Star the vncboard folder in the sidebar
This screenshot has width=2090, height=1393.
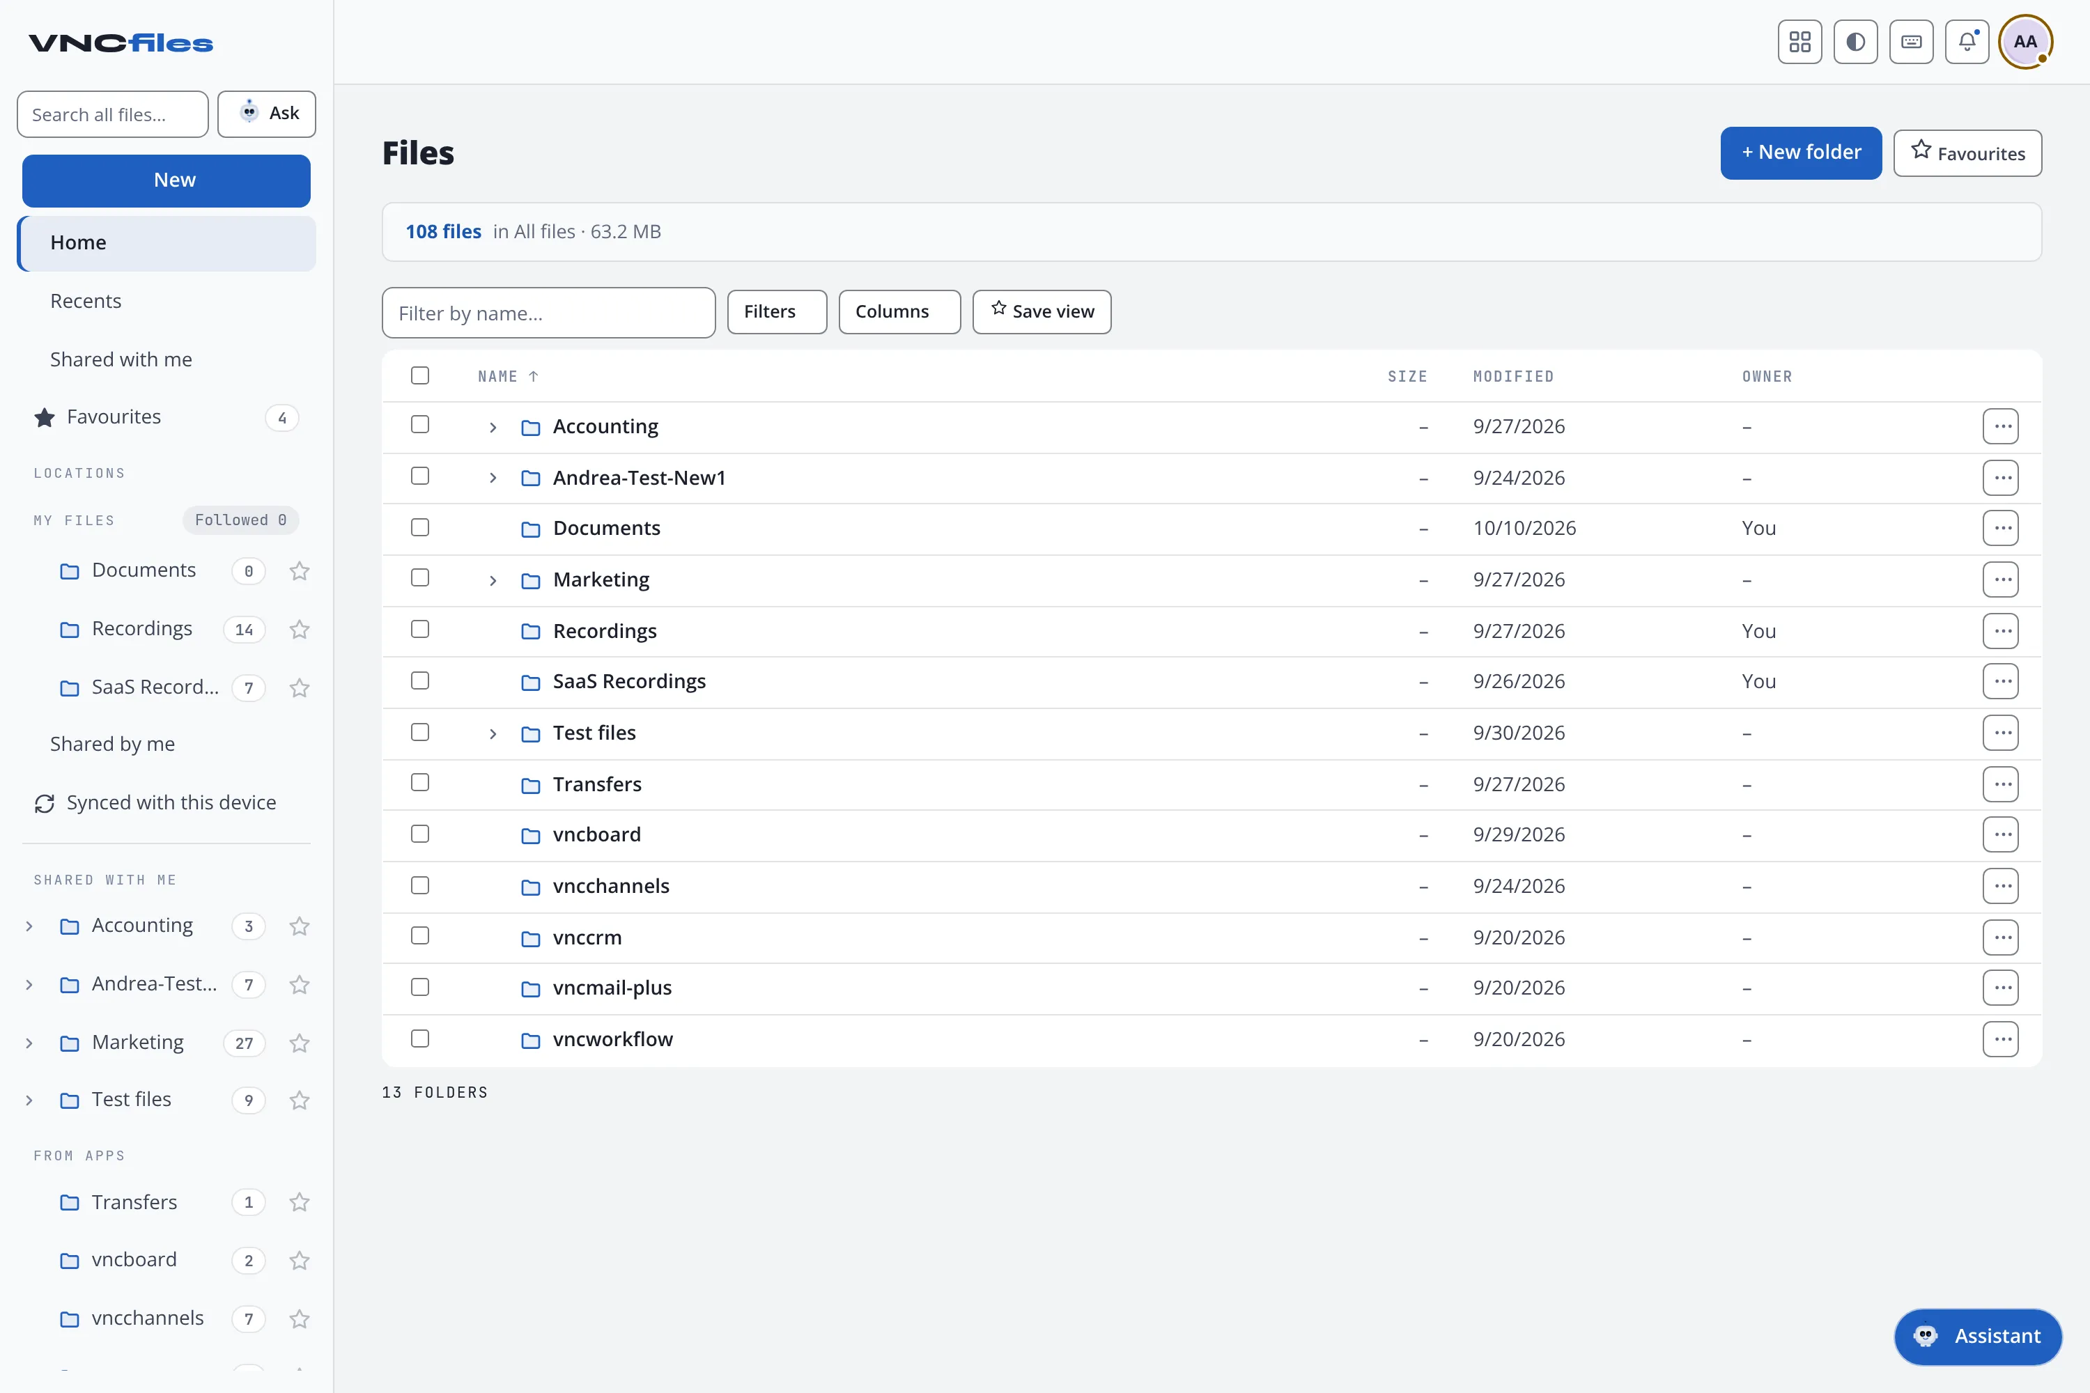[300, 1261]
